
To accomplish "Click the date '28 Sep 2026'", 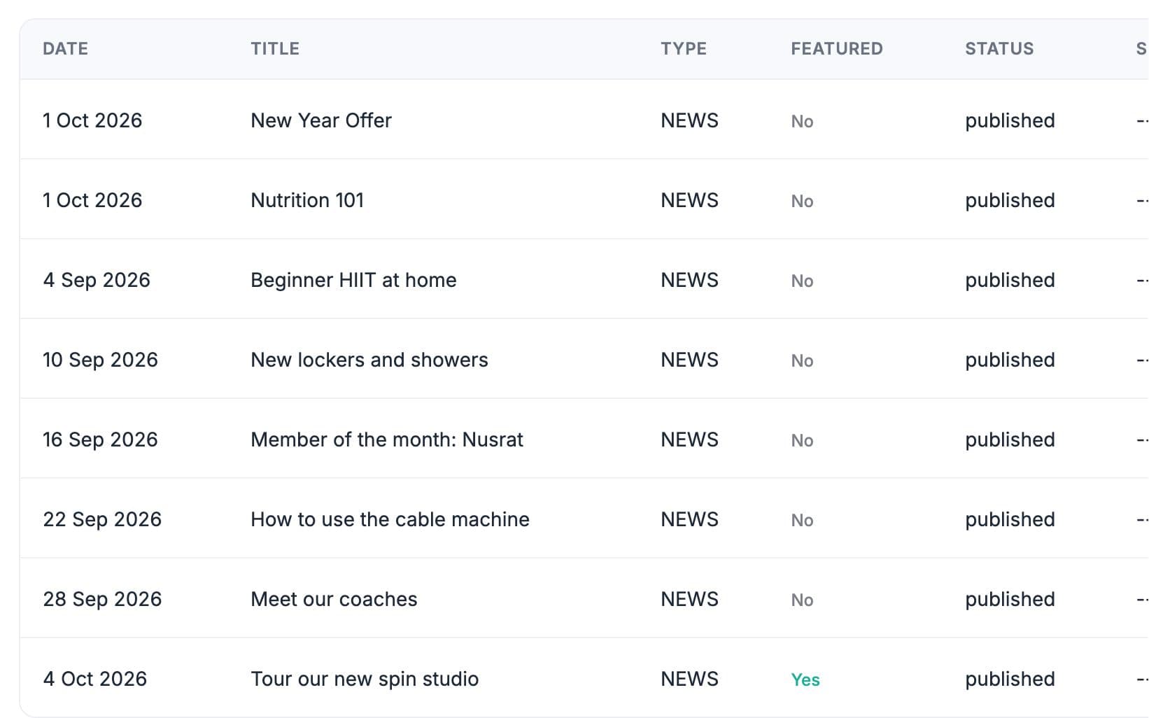I will coord(102,599).
